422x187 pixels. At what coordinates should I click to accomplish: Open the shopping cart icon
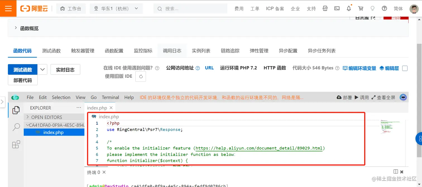(x=361, y=9)
